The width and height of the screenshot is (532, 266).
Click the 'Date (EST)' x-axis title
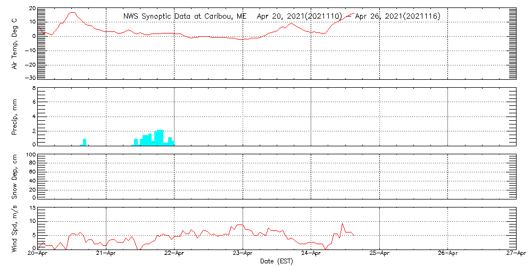click(277, 262)
